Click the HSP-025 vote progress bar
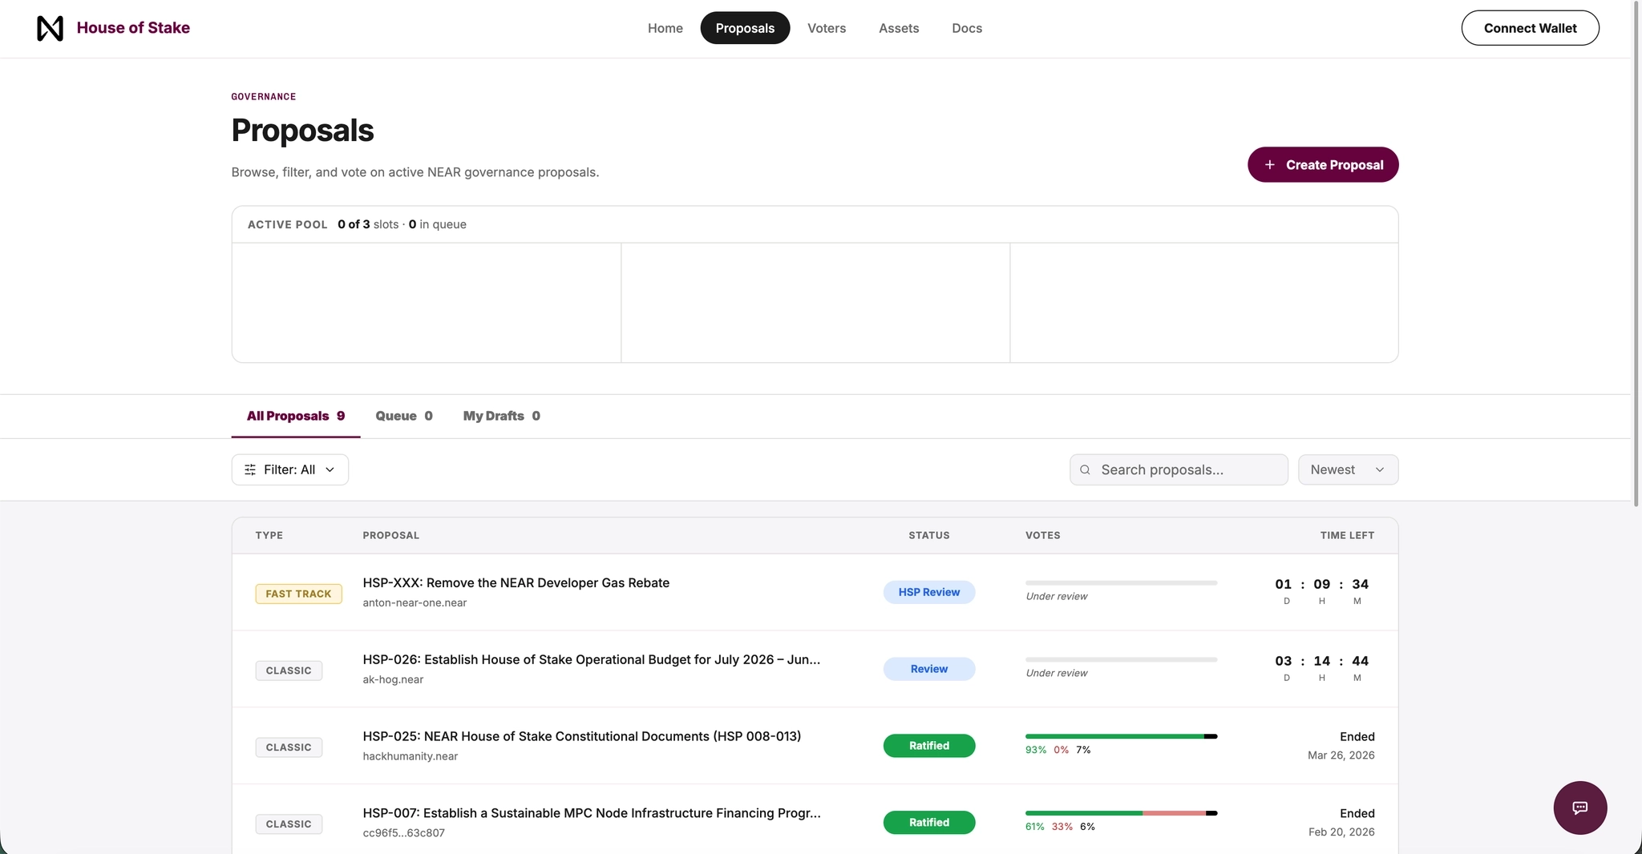This screenshot has height=854, width=1642. click(1121, 736)
